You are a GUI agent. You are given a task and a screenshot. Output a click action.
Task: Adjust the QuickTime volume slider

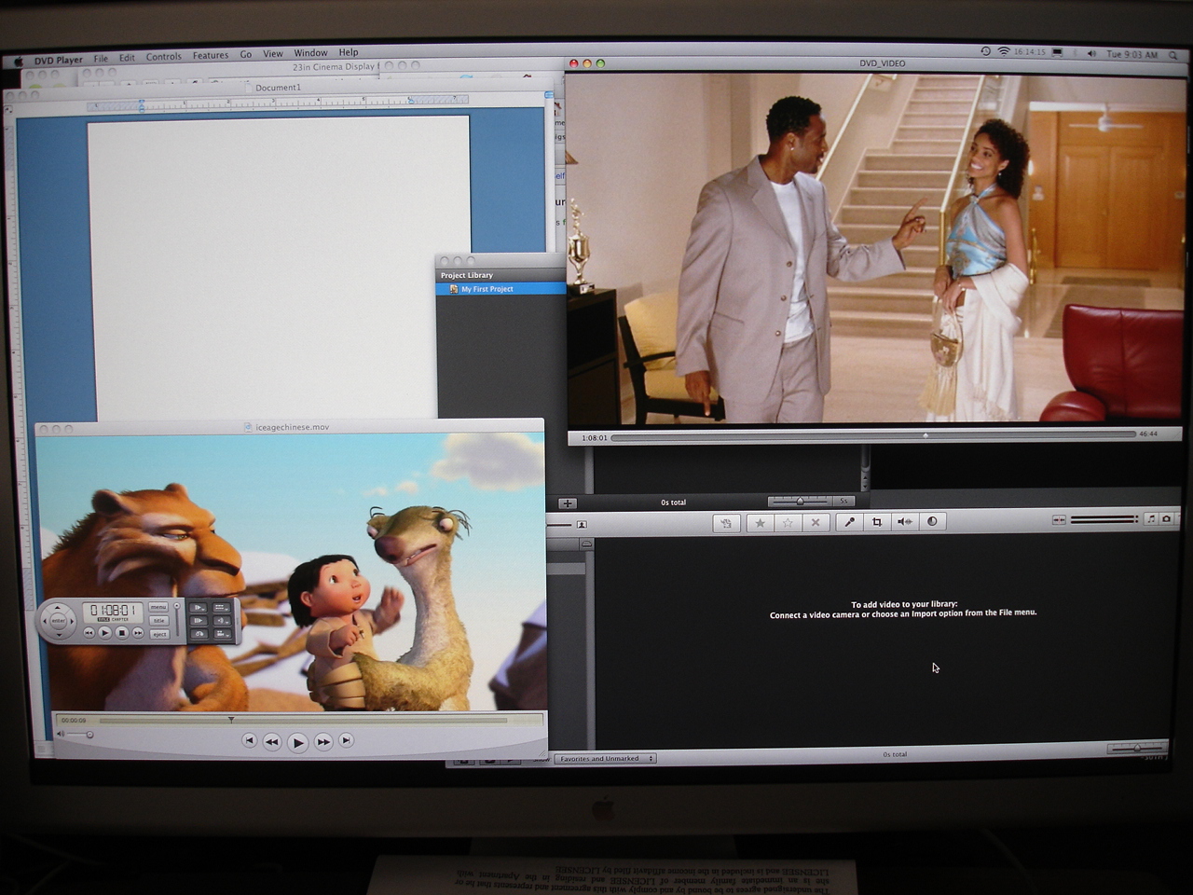80,735
